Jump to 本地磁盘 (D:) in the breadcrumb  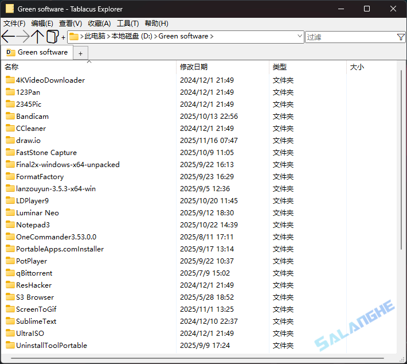(x=132, y=36)
